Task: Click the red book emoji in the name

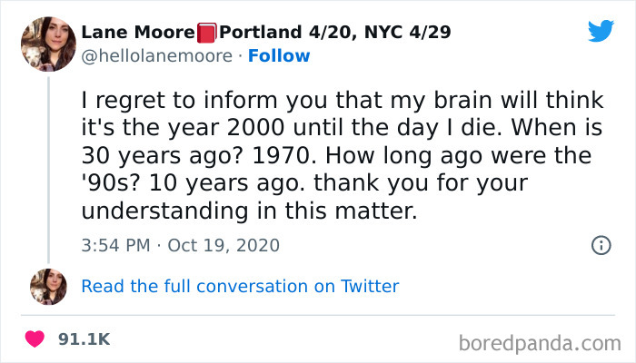Action: [208, 34]
